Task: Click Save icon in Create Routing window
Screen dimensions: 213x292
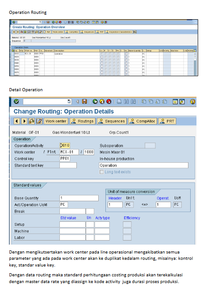Action: point(48,22)
